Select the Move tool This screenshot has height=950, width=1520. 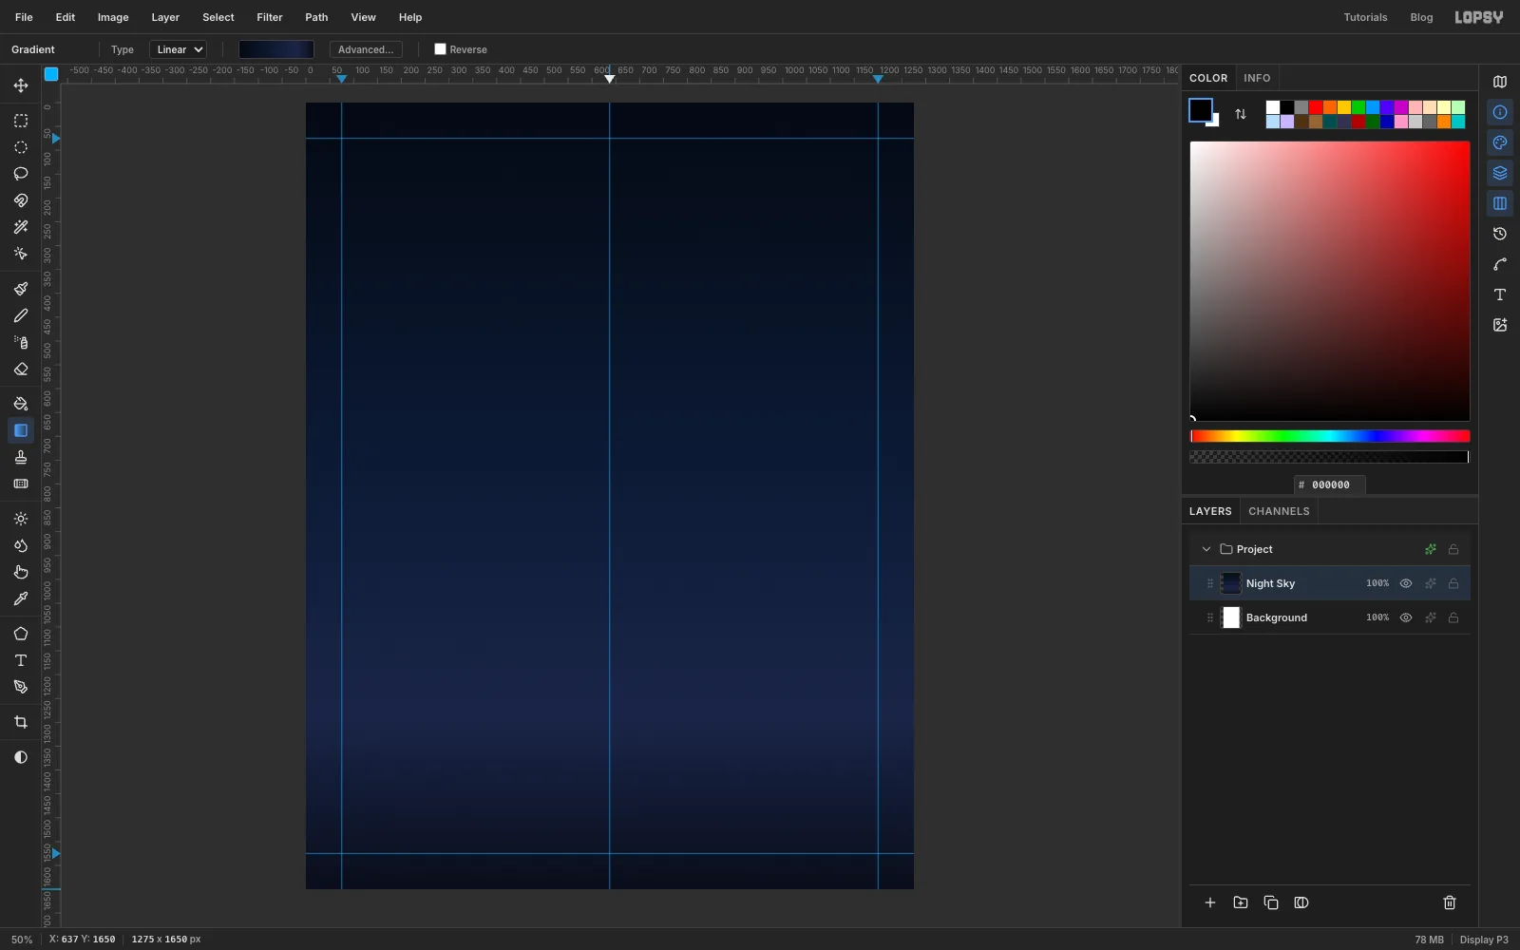tap(21, 85)
